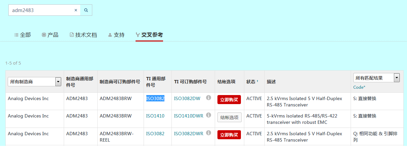Click 结帐选项 button for ISO1410DWR
The image size is (407, 162).
click(230, 117)
